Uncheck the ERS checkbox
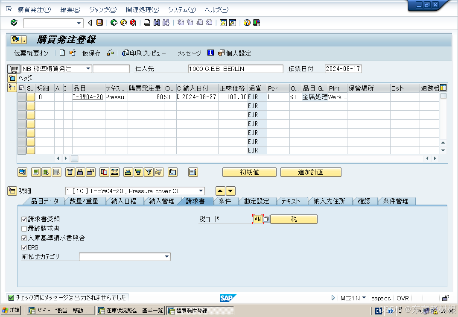458x317 pixels. (24, 247)
